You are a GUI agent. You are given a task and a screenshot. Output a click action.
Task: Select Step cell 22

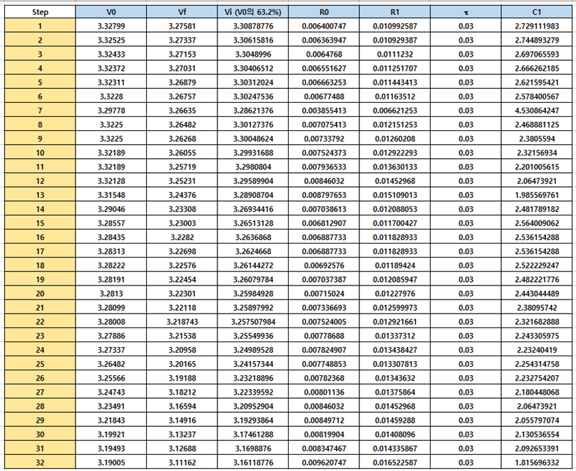[x=40, y=322]
